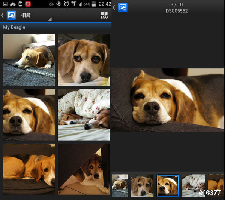Tap the battery indicator in status bar
Screen dimensions: 225x200
pyautogui.click(x=93, y=4)
